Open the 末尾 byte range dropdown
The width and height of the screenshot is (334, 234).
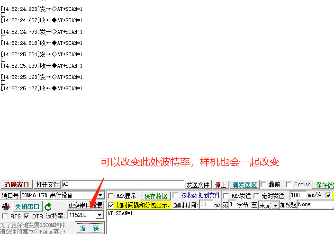[x=275, y=205]
